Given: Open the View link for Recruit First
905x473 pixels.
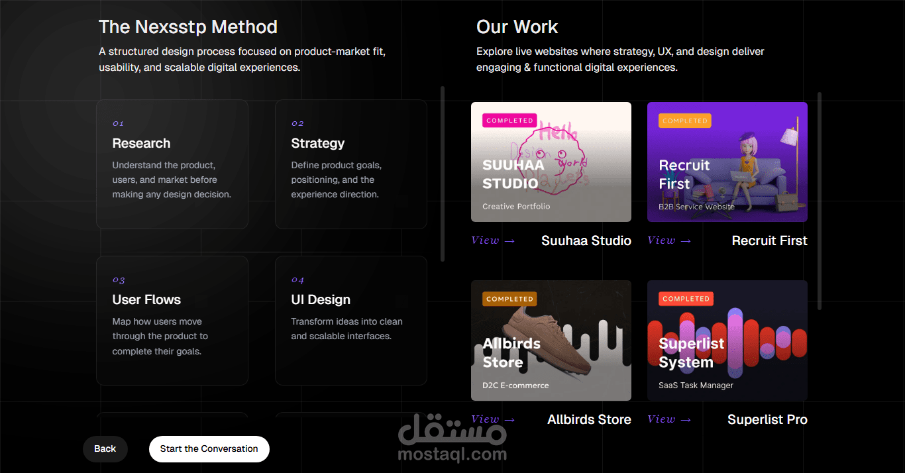Looking at the screenshot, I should (x=669, y=240).
